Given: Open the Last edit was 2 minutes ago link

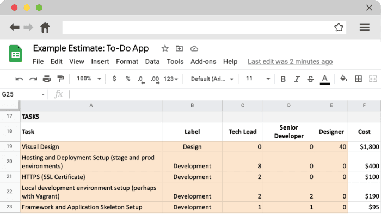Looking at the screenshot, I should [x=290, y=62].
